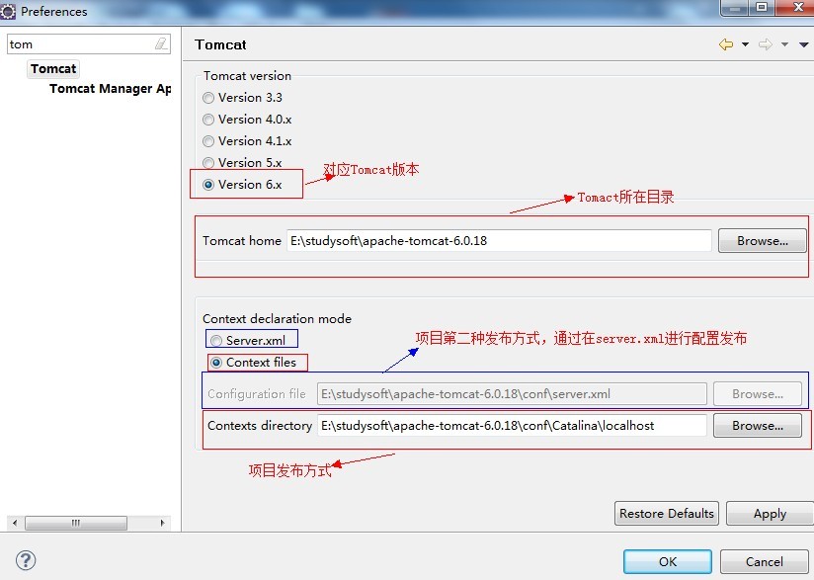
Task: Click Restore Defaults button
Action: click(667, 514)
